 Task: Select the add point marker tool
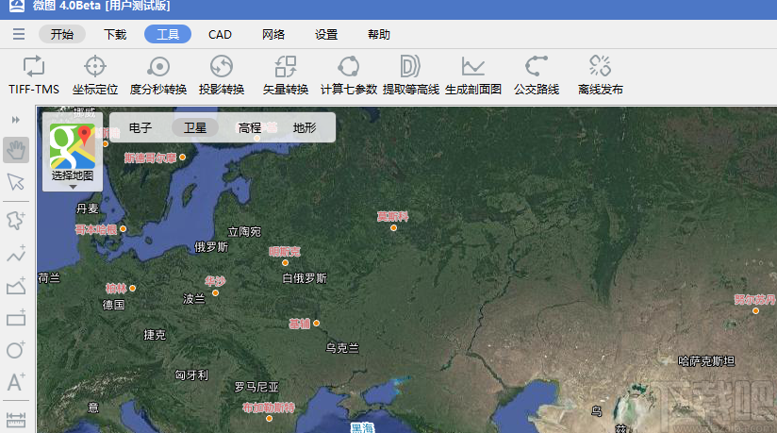click(x=16, y=220)
